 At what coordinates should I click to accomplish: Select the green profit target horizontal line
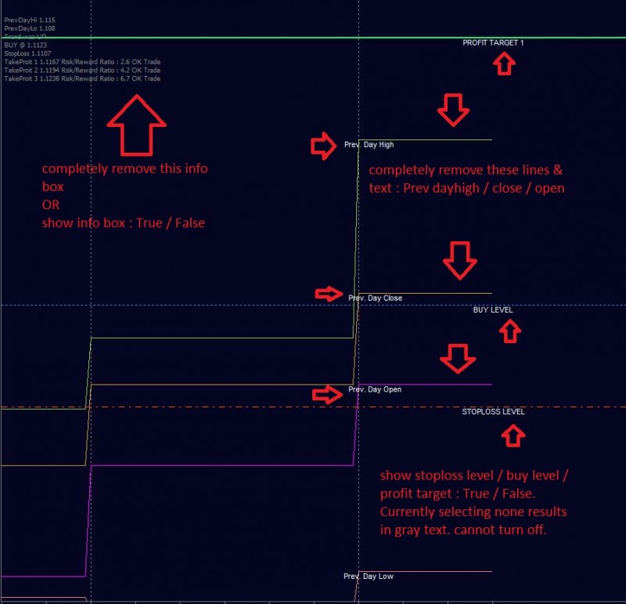(x=313, y=38)
